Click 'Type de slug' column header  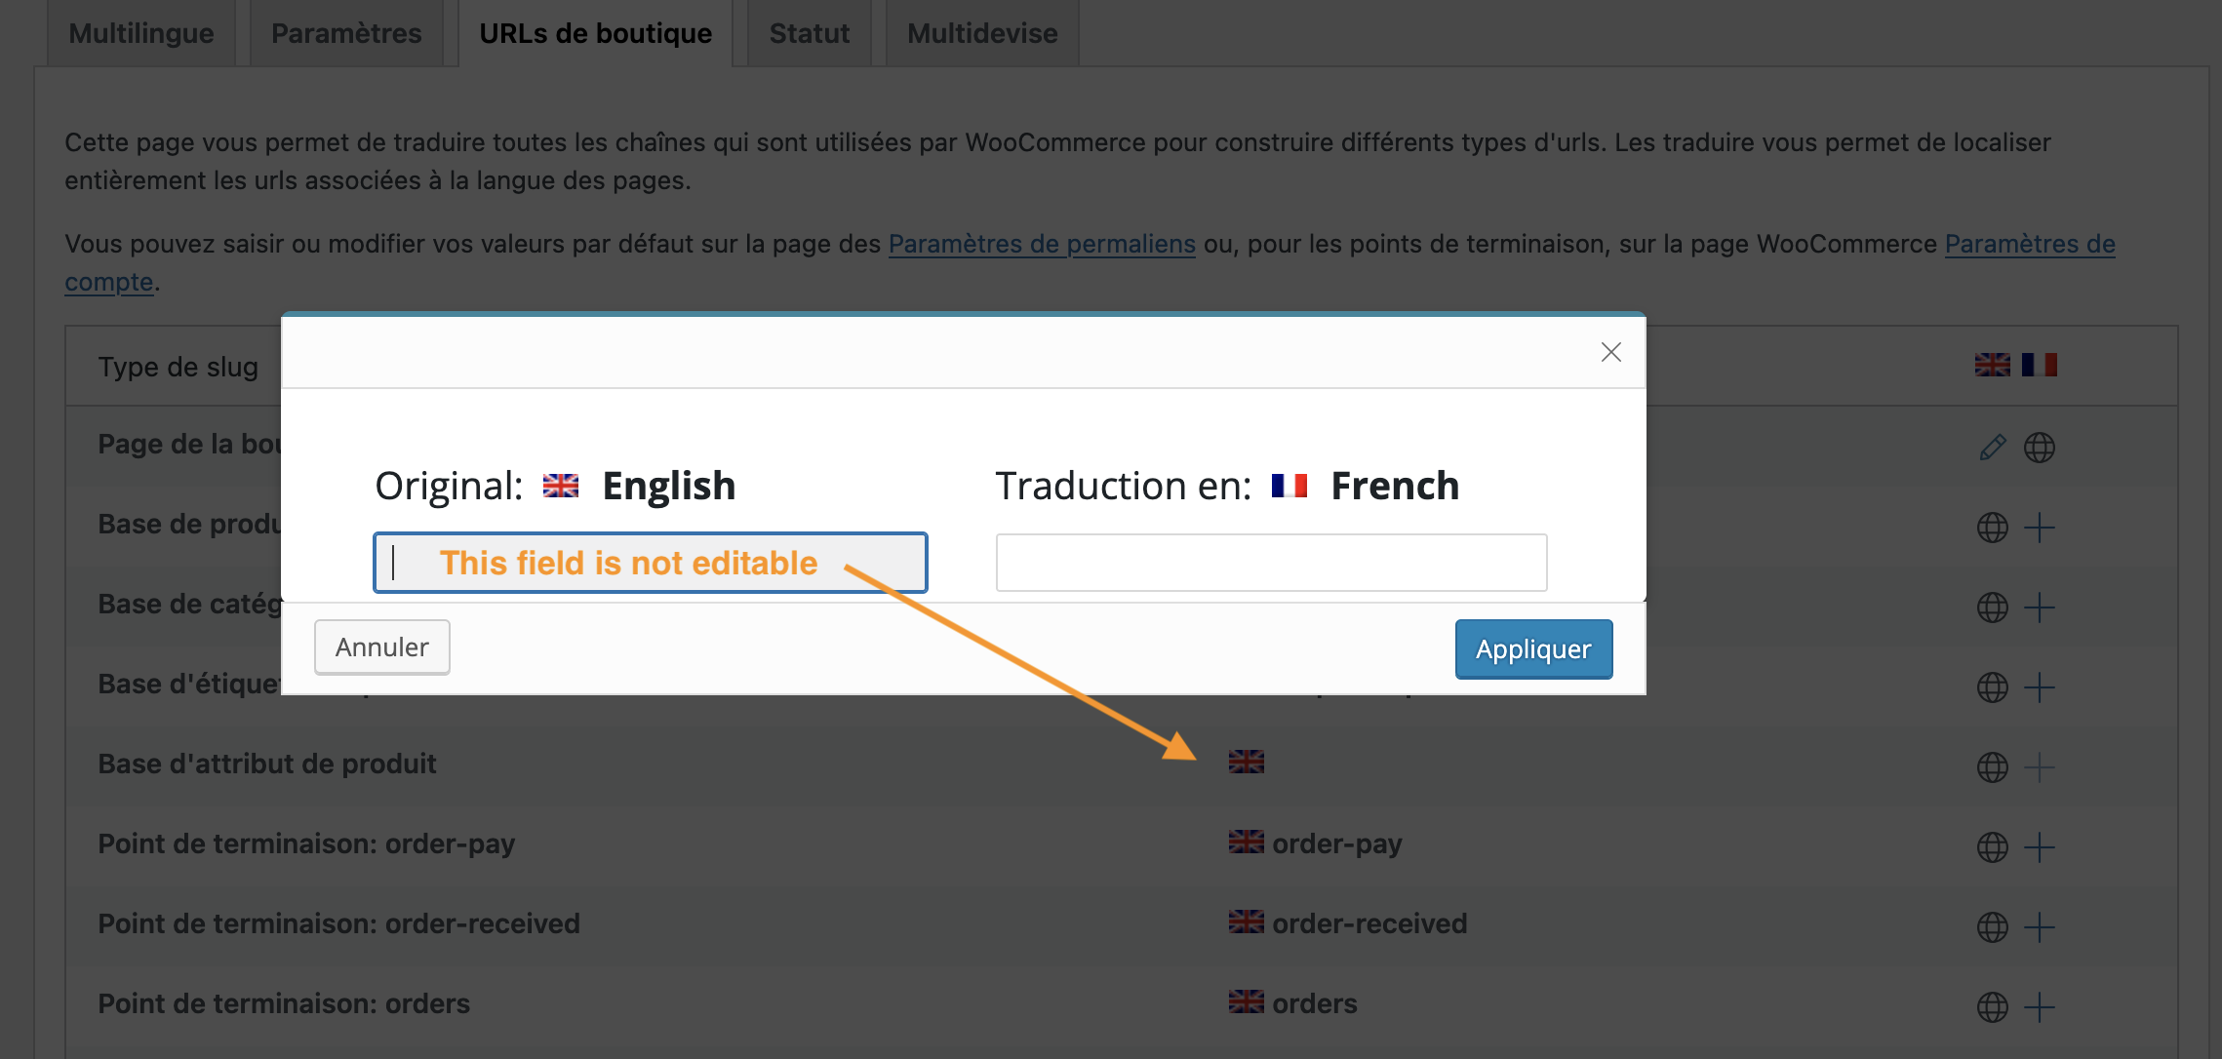(179, 367)
